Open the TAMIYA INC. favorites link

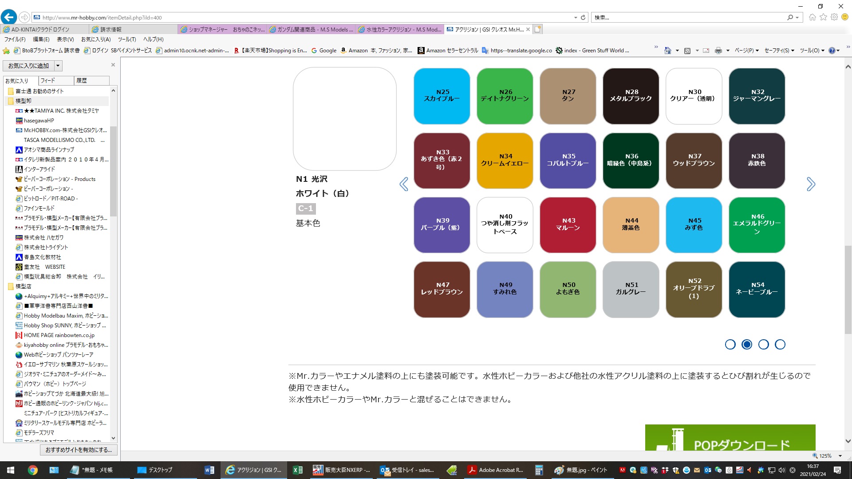[x=61, y=111]
